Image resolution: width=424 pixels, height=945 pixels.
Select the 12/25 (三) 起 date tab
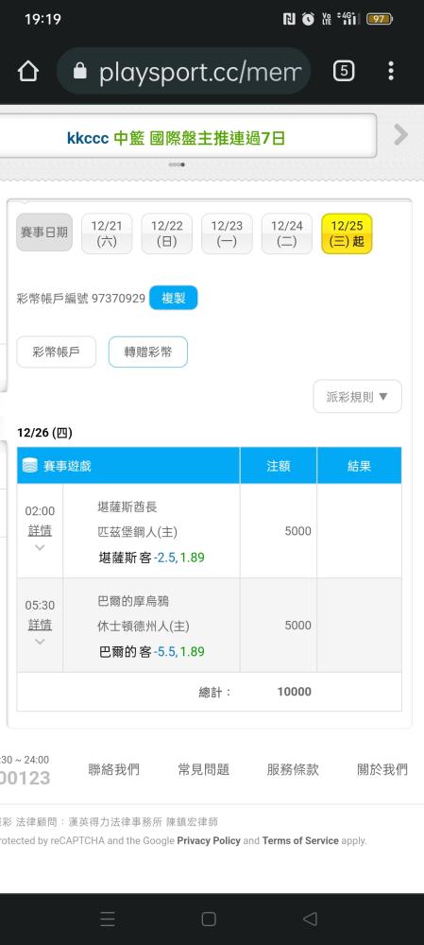tap(347, 233)
